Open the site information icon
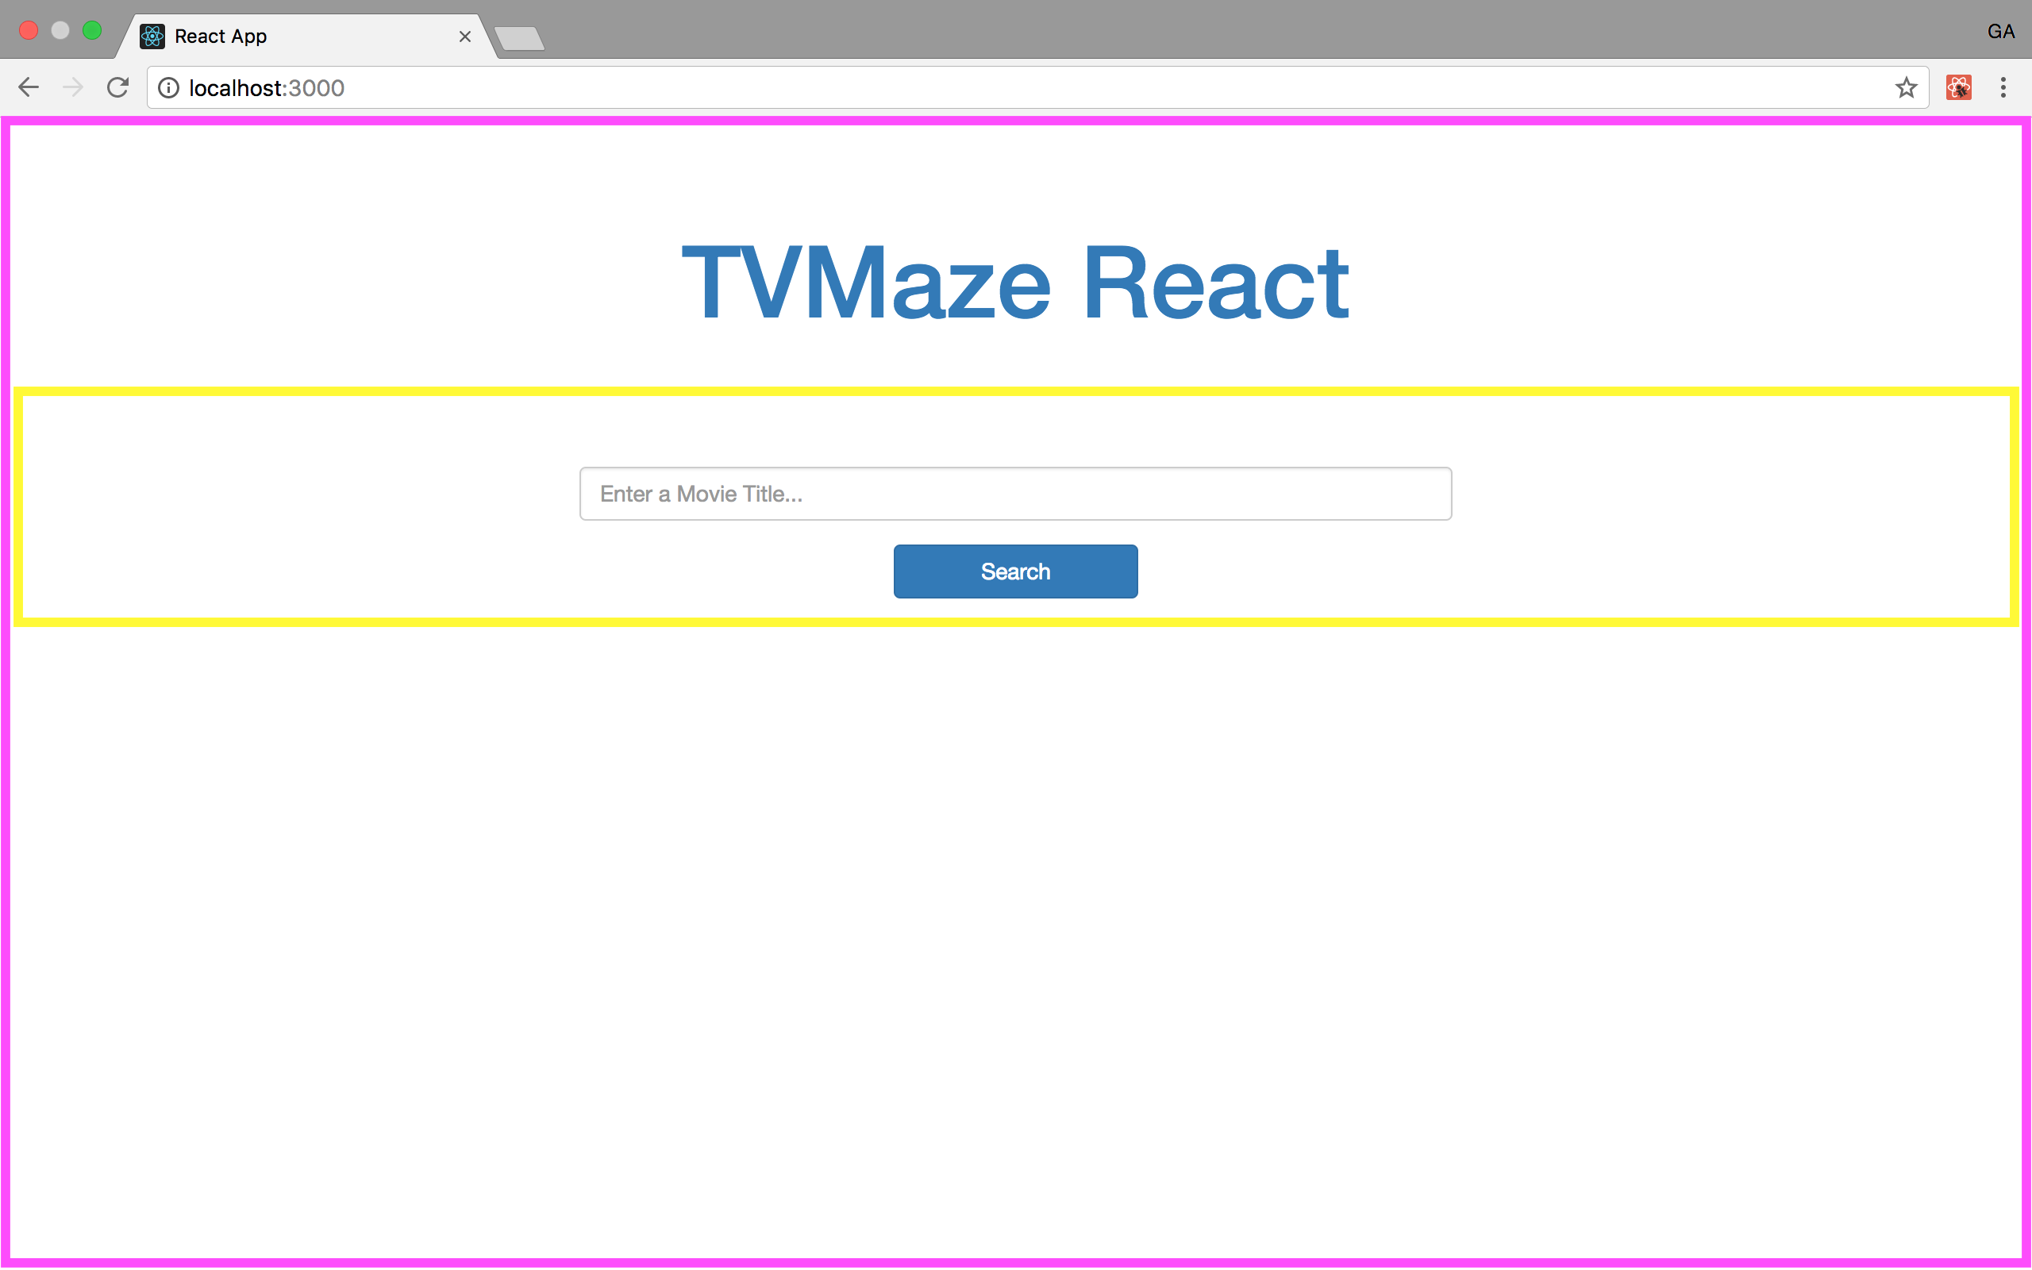 coord(169,88)
